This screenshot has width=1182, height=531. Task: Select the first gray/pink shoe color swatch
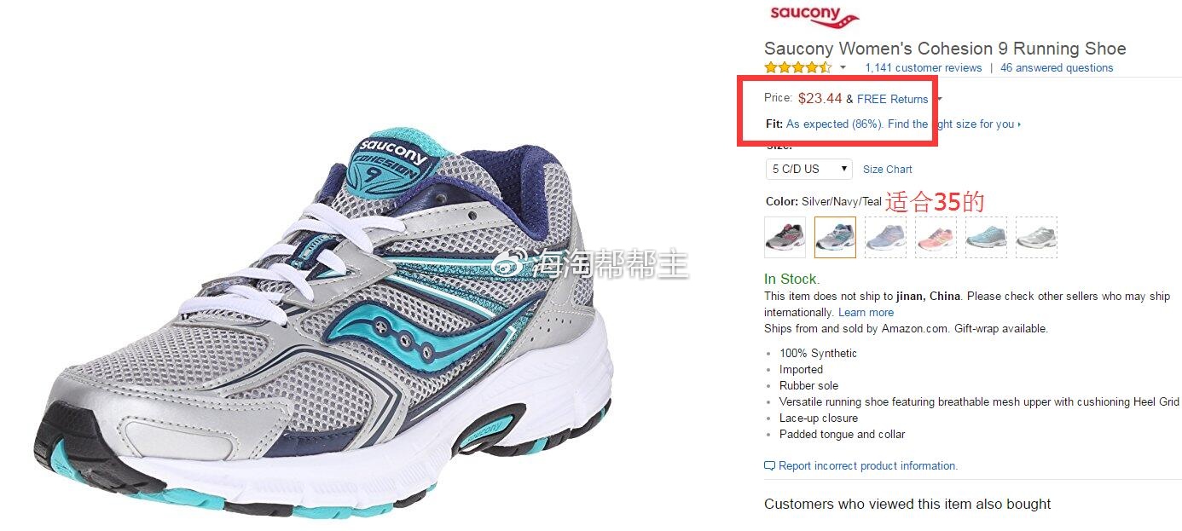(785, 237)
